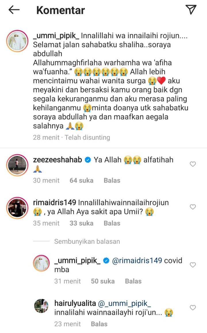Open the paper plane share icon
Image resolution: width=207 pixels, height=333 pixels.
191,9
